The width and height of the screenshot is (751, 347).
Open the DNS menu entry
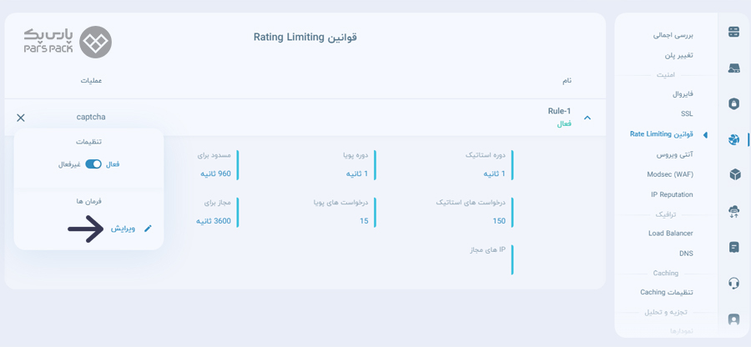point(686,254)
